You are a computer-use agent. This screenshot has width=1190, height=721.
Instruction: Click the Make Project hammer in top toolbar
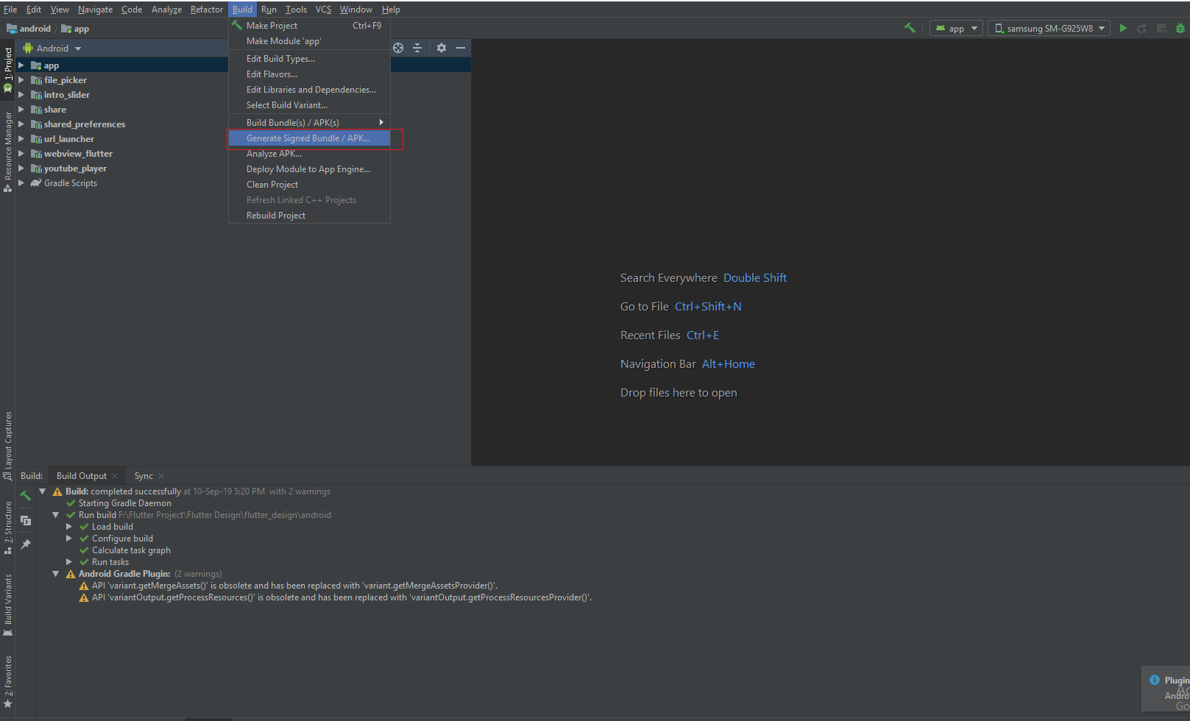click(910, 28)
